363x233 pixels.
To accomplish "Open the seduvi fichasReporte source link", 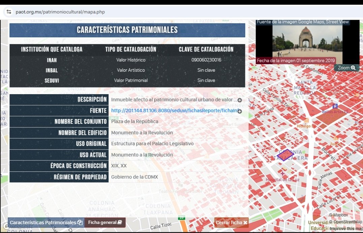I will [x=174, y=111].
